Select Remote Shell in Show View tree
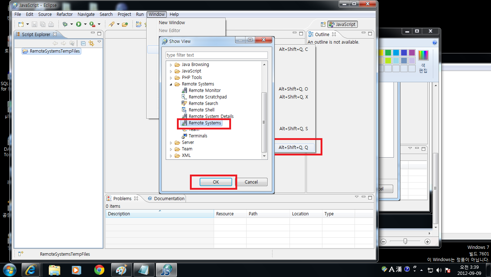Viewport: 491px width, 277px height. [x=201, y=110]
